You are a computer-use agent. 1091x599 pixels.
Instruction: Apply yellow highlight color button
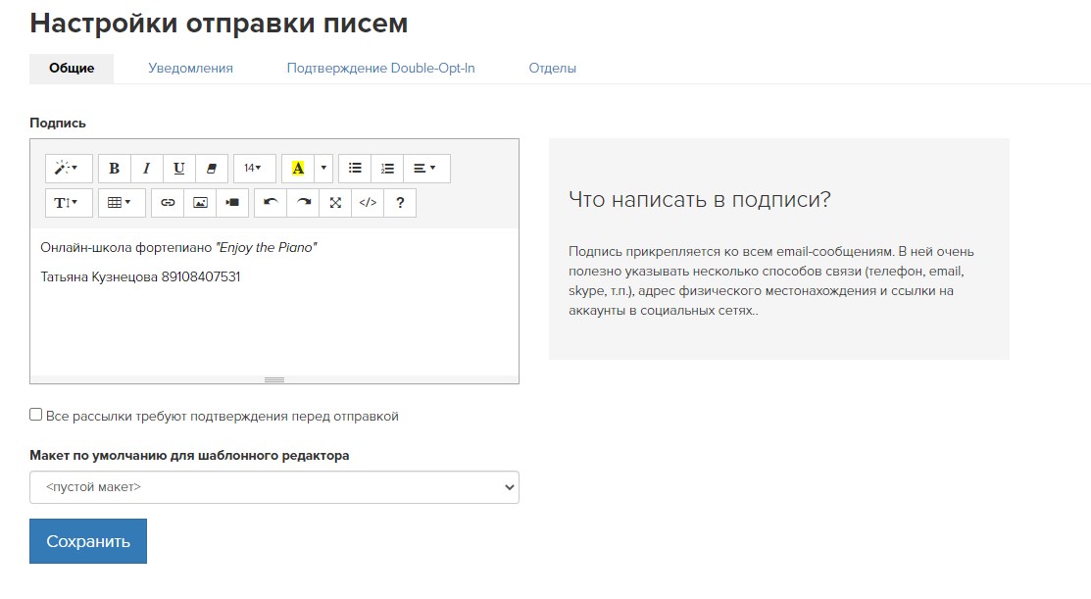point(298,169)
